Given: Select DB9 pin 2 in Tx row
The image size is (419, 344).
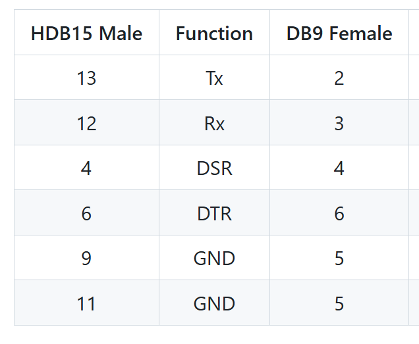Looking at the screenshot, I should click(x=339, y=78).
